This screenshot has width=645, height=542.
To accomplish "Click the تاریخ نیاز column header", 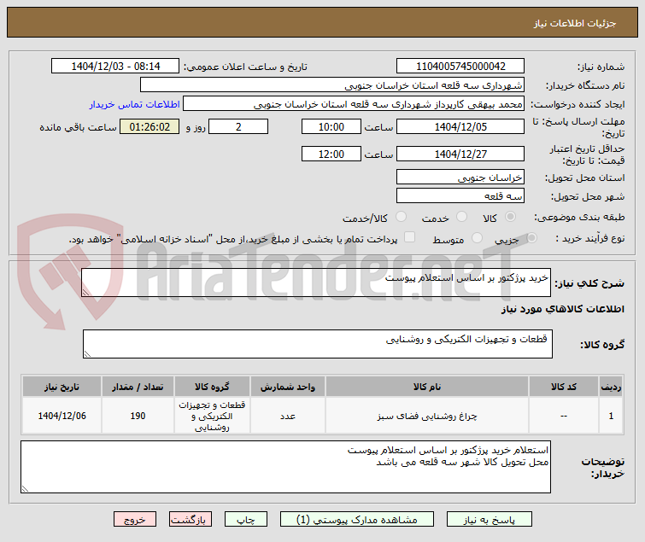I will 62,387.
